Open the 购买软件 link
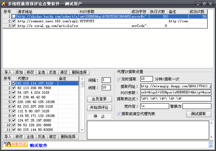Screen dimensions: 216x151 [x=39, y=145]
